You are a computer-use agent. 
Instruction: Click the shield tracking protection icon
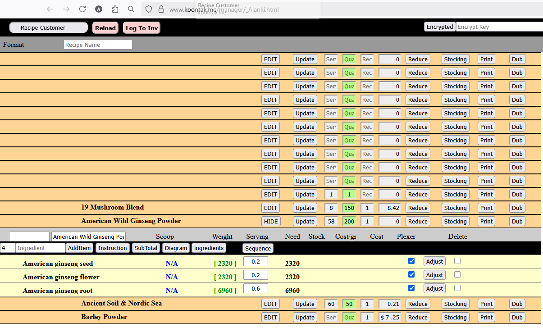[x=149, y=9]
